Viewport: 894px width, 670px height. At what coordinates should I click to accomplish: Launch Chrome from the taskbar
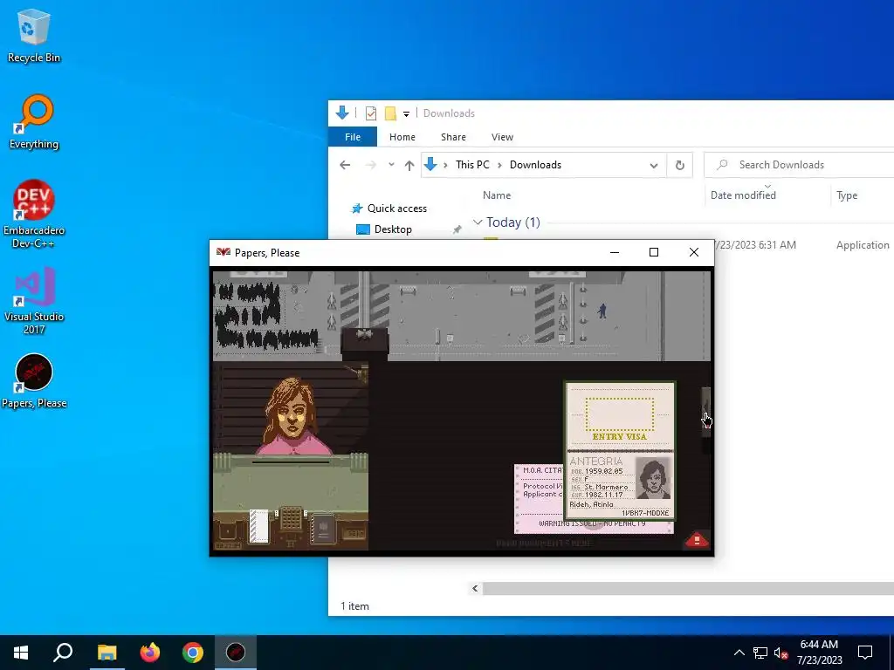tap(193, 653)
